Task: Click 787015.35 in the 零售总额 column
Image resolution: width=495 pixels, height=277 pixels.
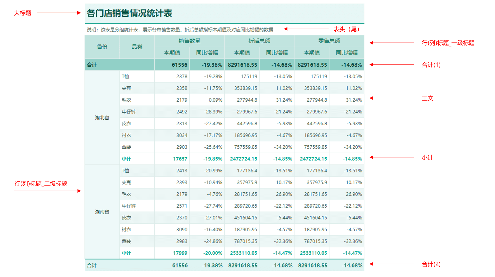Action: click(x=312, y=241)
